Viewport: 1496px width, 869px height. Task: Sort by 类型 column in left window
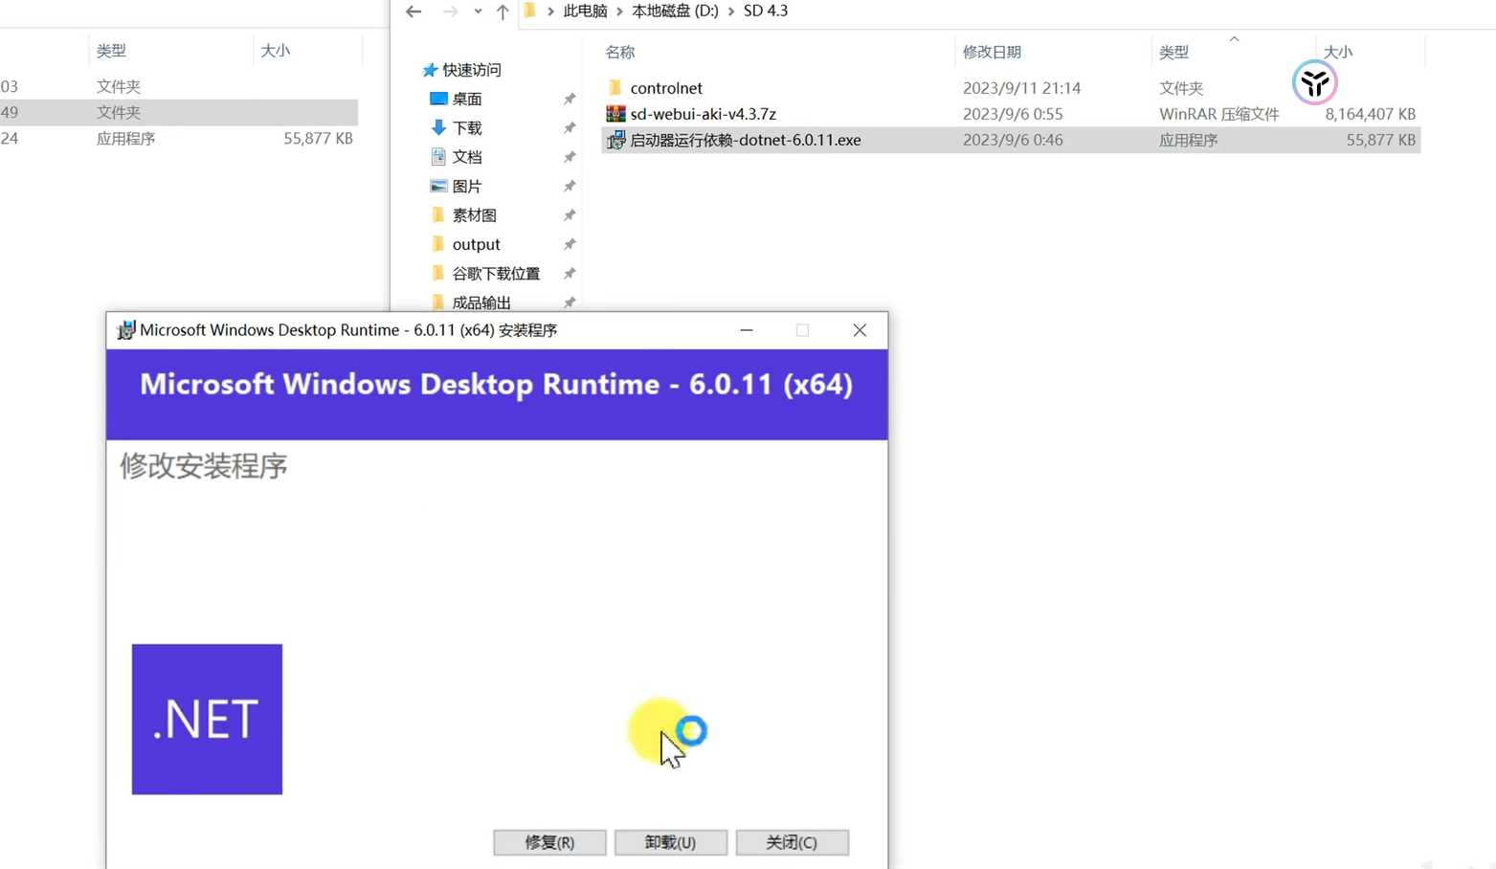111,50
